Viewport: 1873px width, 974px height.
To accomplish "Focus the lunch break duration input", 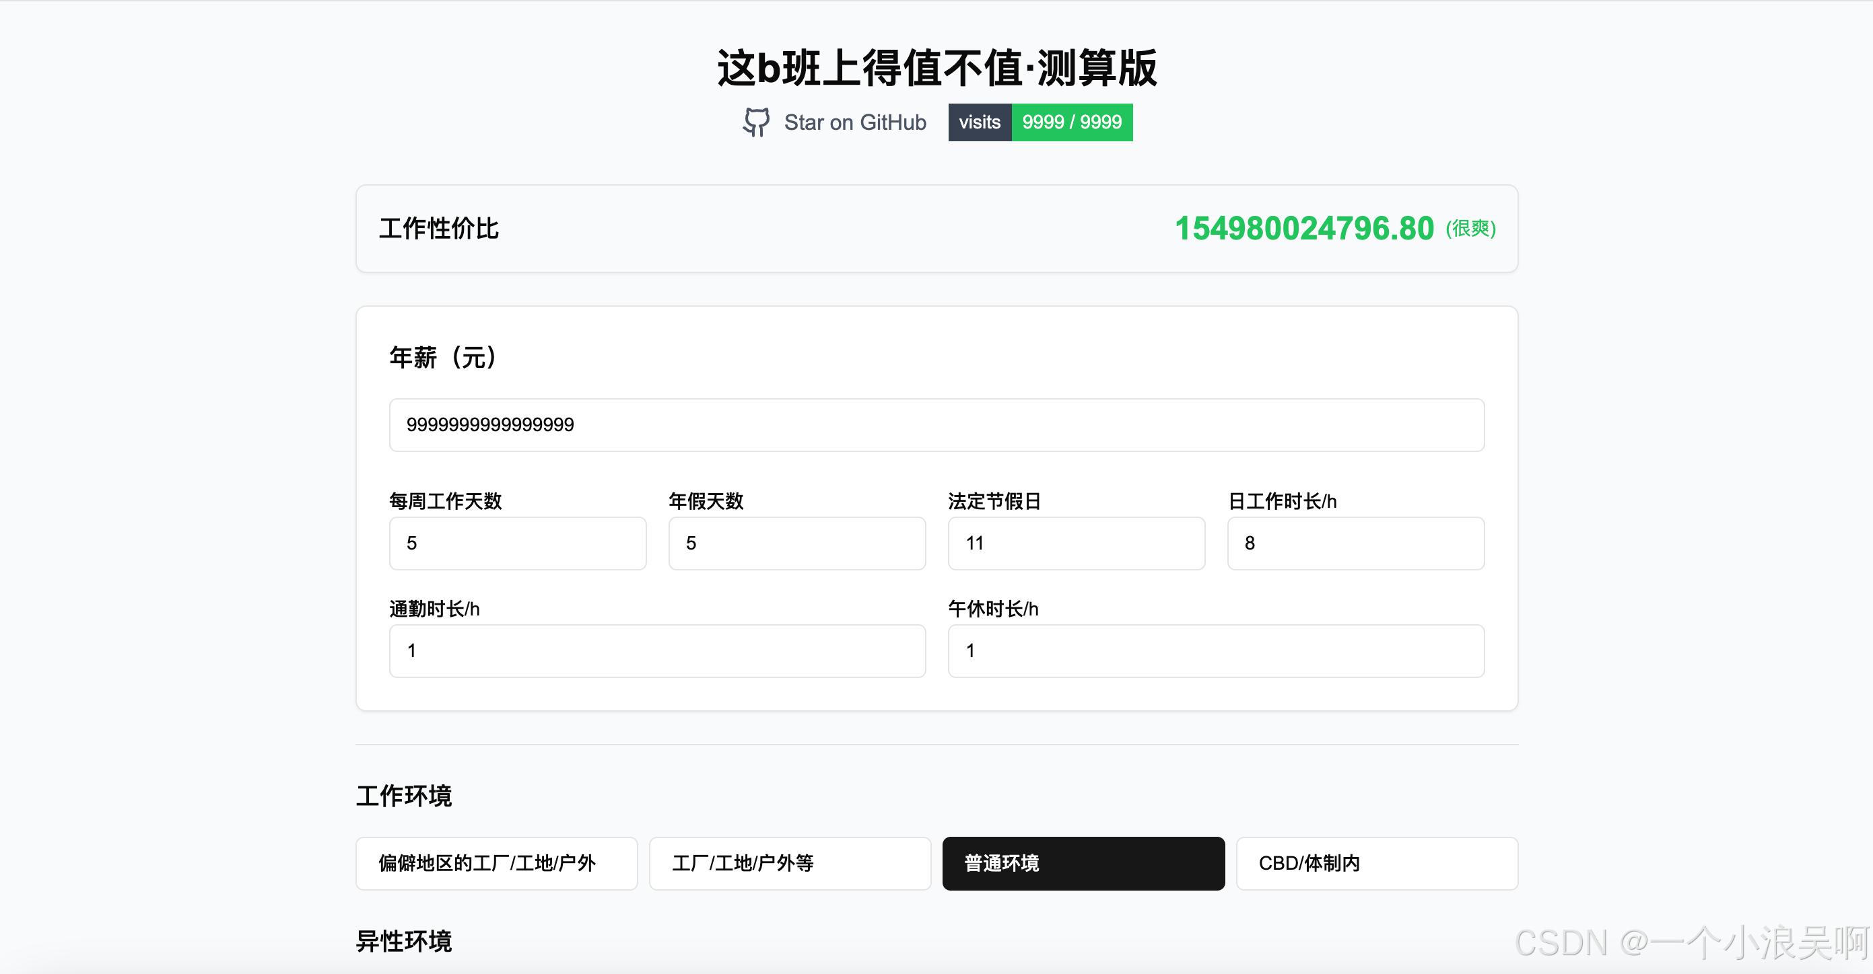I will click(1215, 650).
